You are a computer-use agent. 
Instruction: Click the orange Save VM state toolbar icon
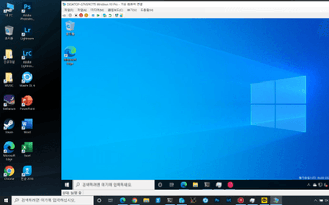pos(86,15)
